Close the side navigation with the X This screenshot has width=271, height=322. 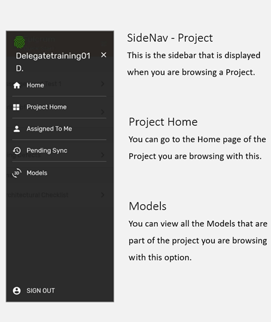click(103, 55)
